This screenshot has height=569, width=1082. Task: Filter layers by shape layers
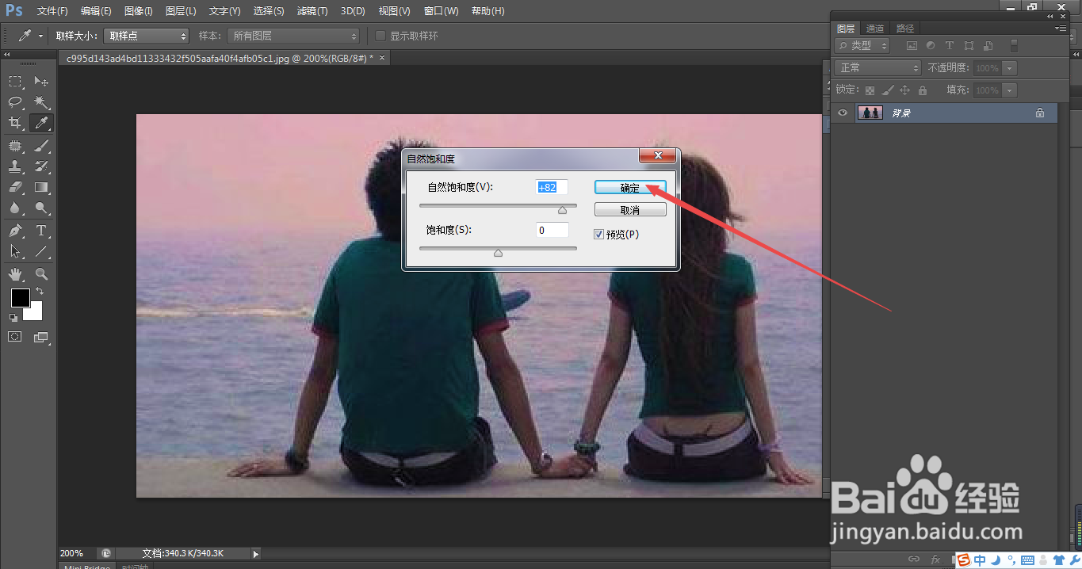coord(968,46)
